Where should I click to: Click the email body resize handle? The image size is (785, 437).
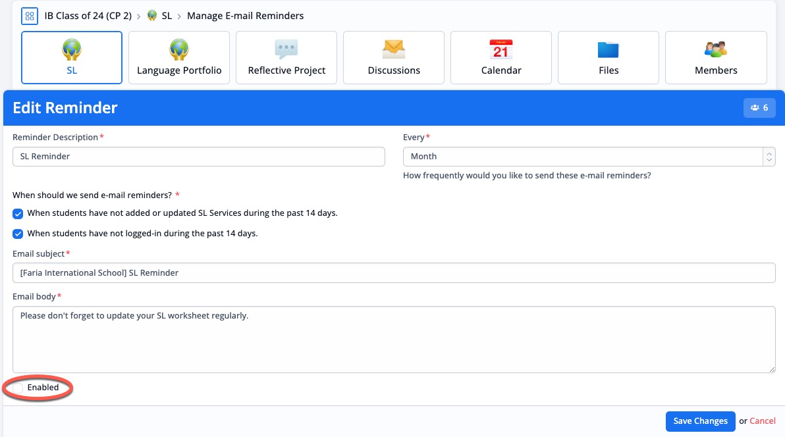click(771, 369)
